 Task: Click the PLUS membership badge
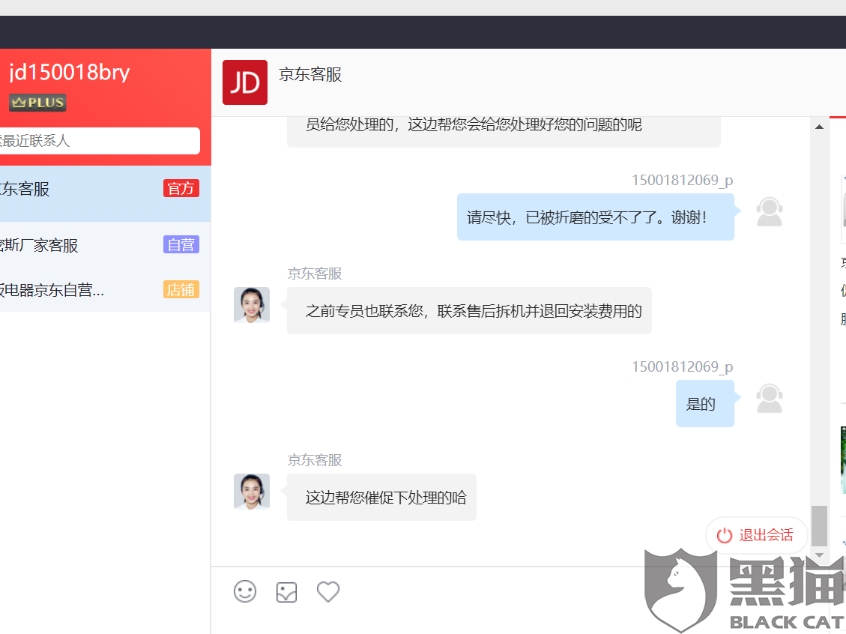click(x=37, y=103)
